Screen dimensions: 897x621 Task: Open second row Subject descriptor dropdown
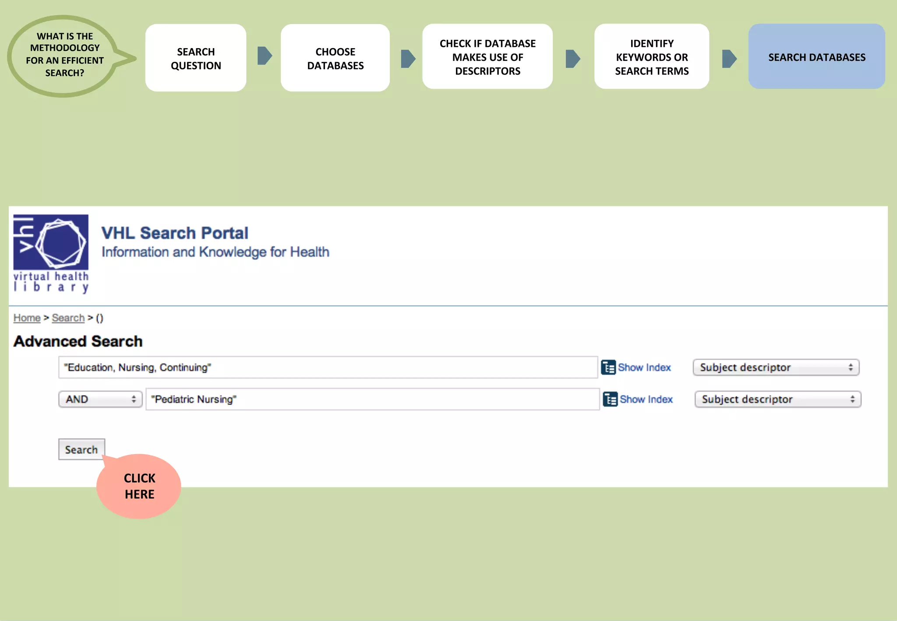pyautogui.click(x=777, y=399)
